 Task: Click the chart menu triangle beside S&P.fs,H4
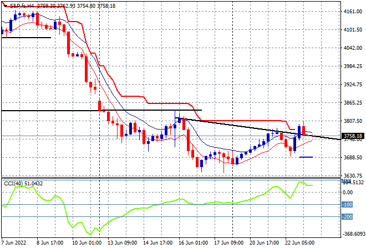[x=6, y=6]
